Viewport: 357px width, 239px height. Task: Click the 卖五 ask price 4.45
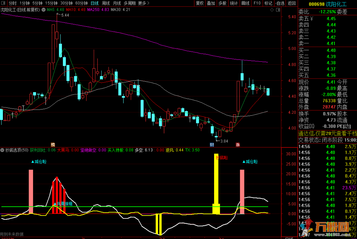pyautogui.click(x=331, y=19)
